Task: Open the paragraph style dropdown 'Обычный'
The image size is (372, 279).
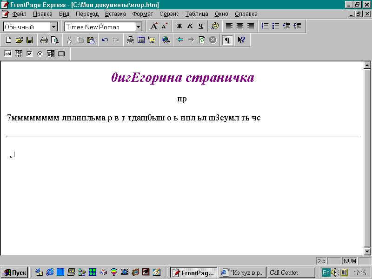Action: click(53, 27)
